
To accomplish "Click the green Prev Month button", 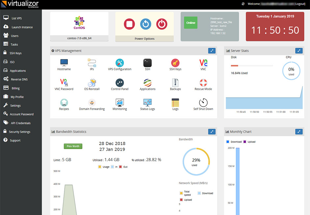I will (73, 146).
